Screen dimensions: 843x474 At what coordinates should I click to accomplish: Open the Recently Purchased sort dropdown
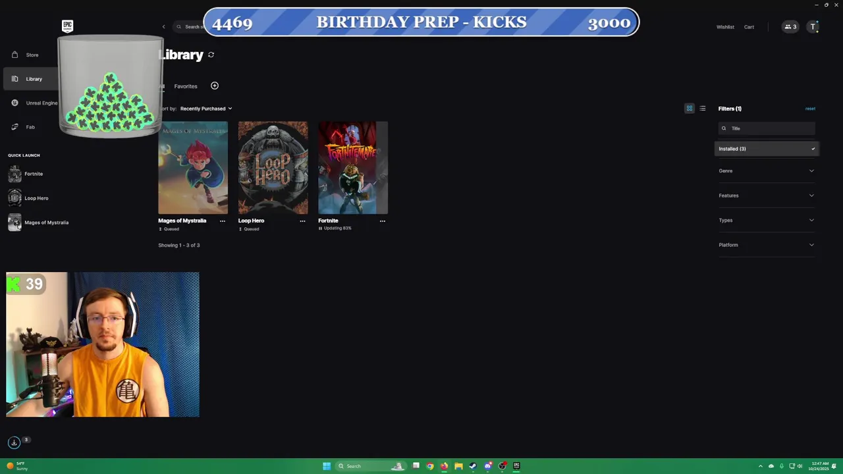[206, 109]
